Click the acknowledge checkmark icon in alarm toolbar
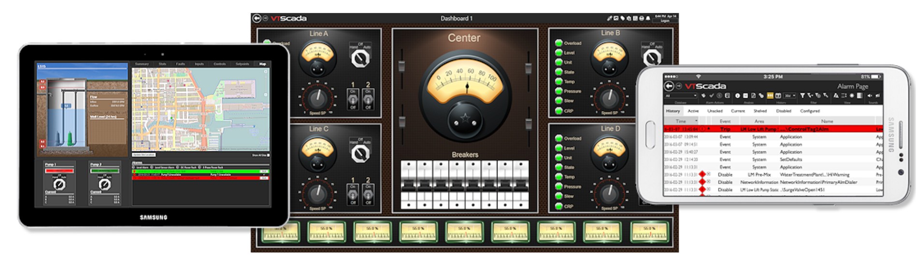 pyautogui.click(x=711, y=96)
